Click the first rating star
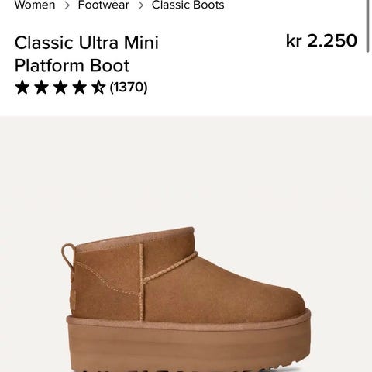The width and height of the screenshot is (372, 372). pyautogui.click(x=22, y=87)
